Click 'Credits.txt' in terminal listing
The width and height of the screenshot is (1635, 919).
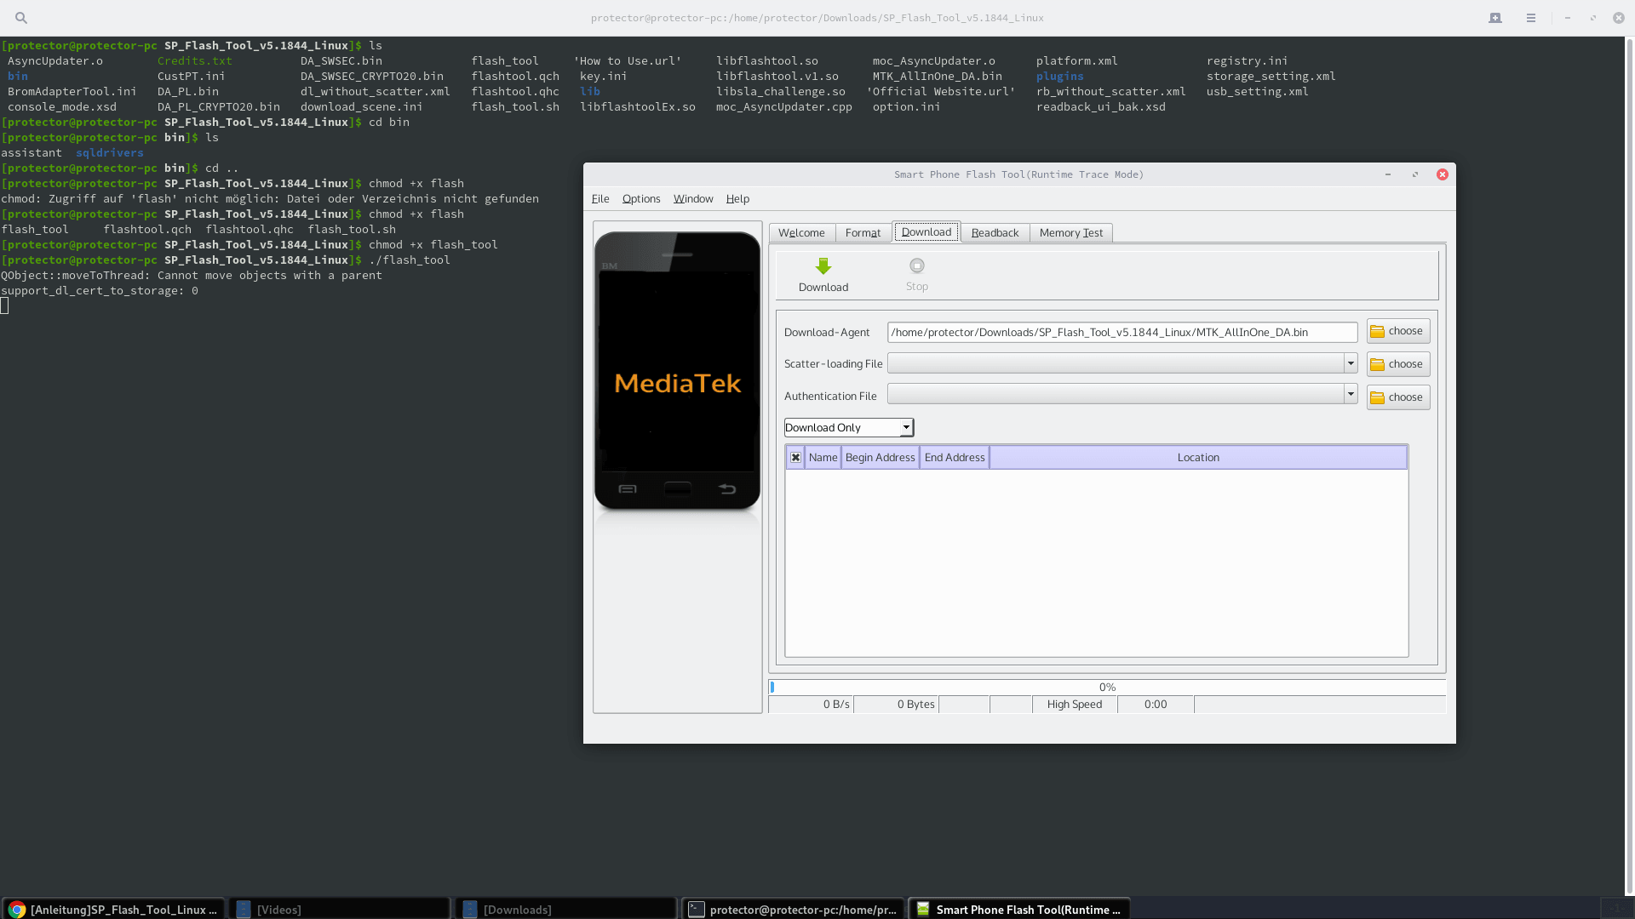point(194,61)
